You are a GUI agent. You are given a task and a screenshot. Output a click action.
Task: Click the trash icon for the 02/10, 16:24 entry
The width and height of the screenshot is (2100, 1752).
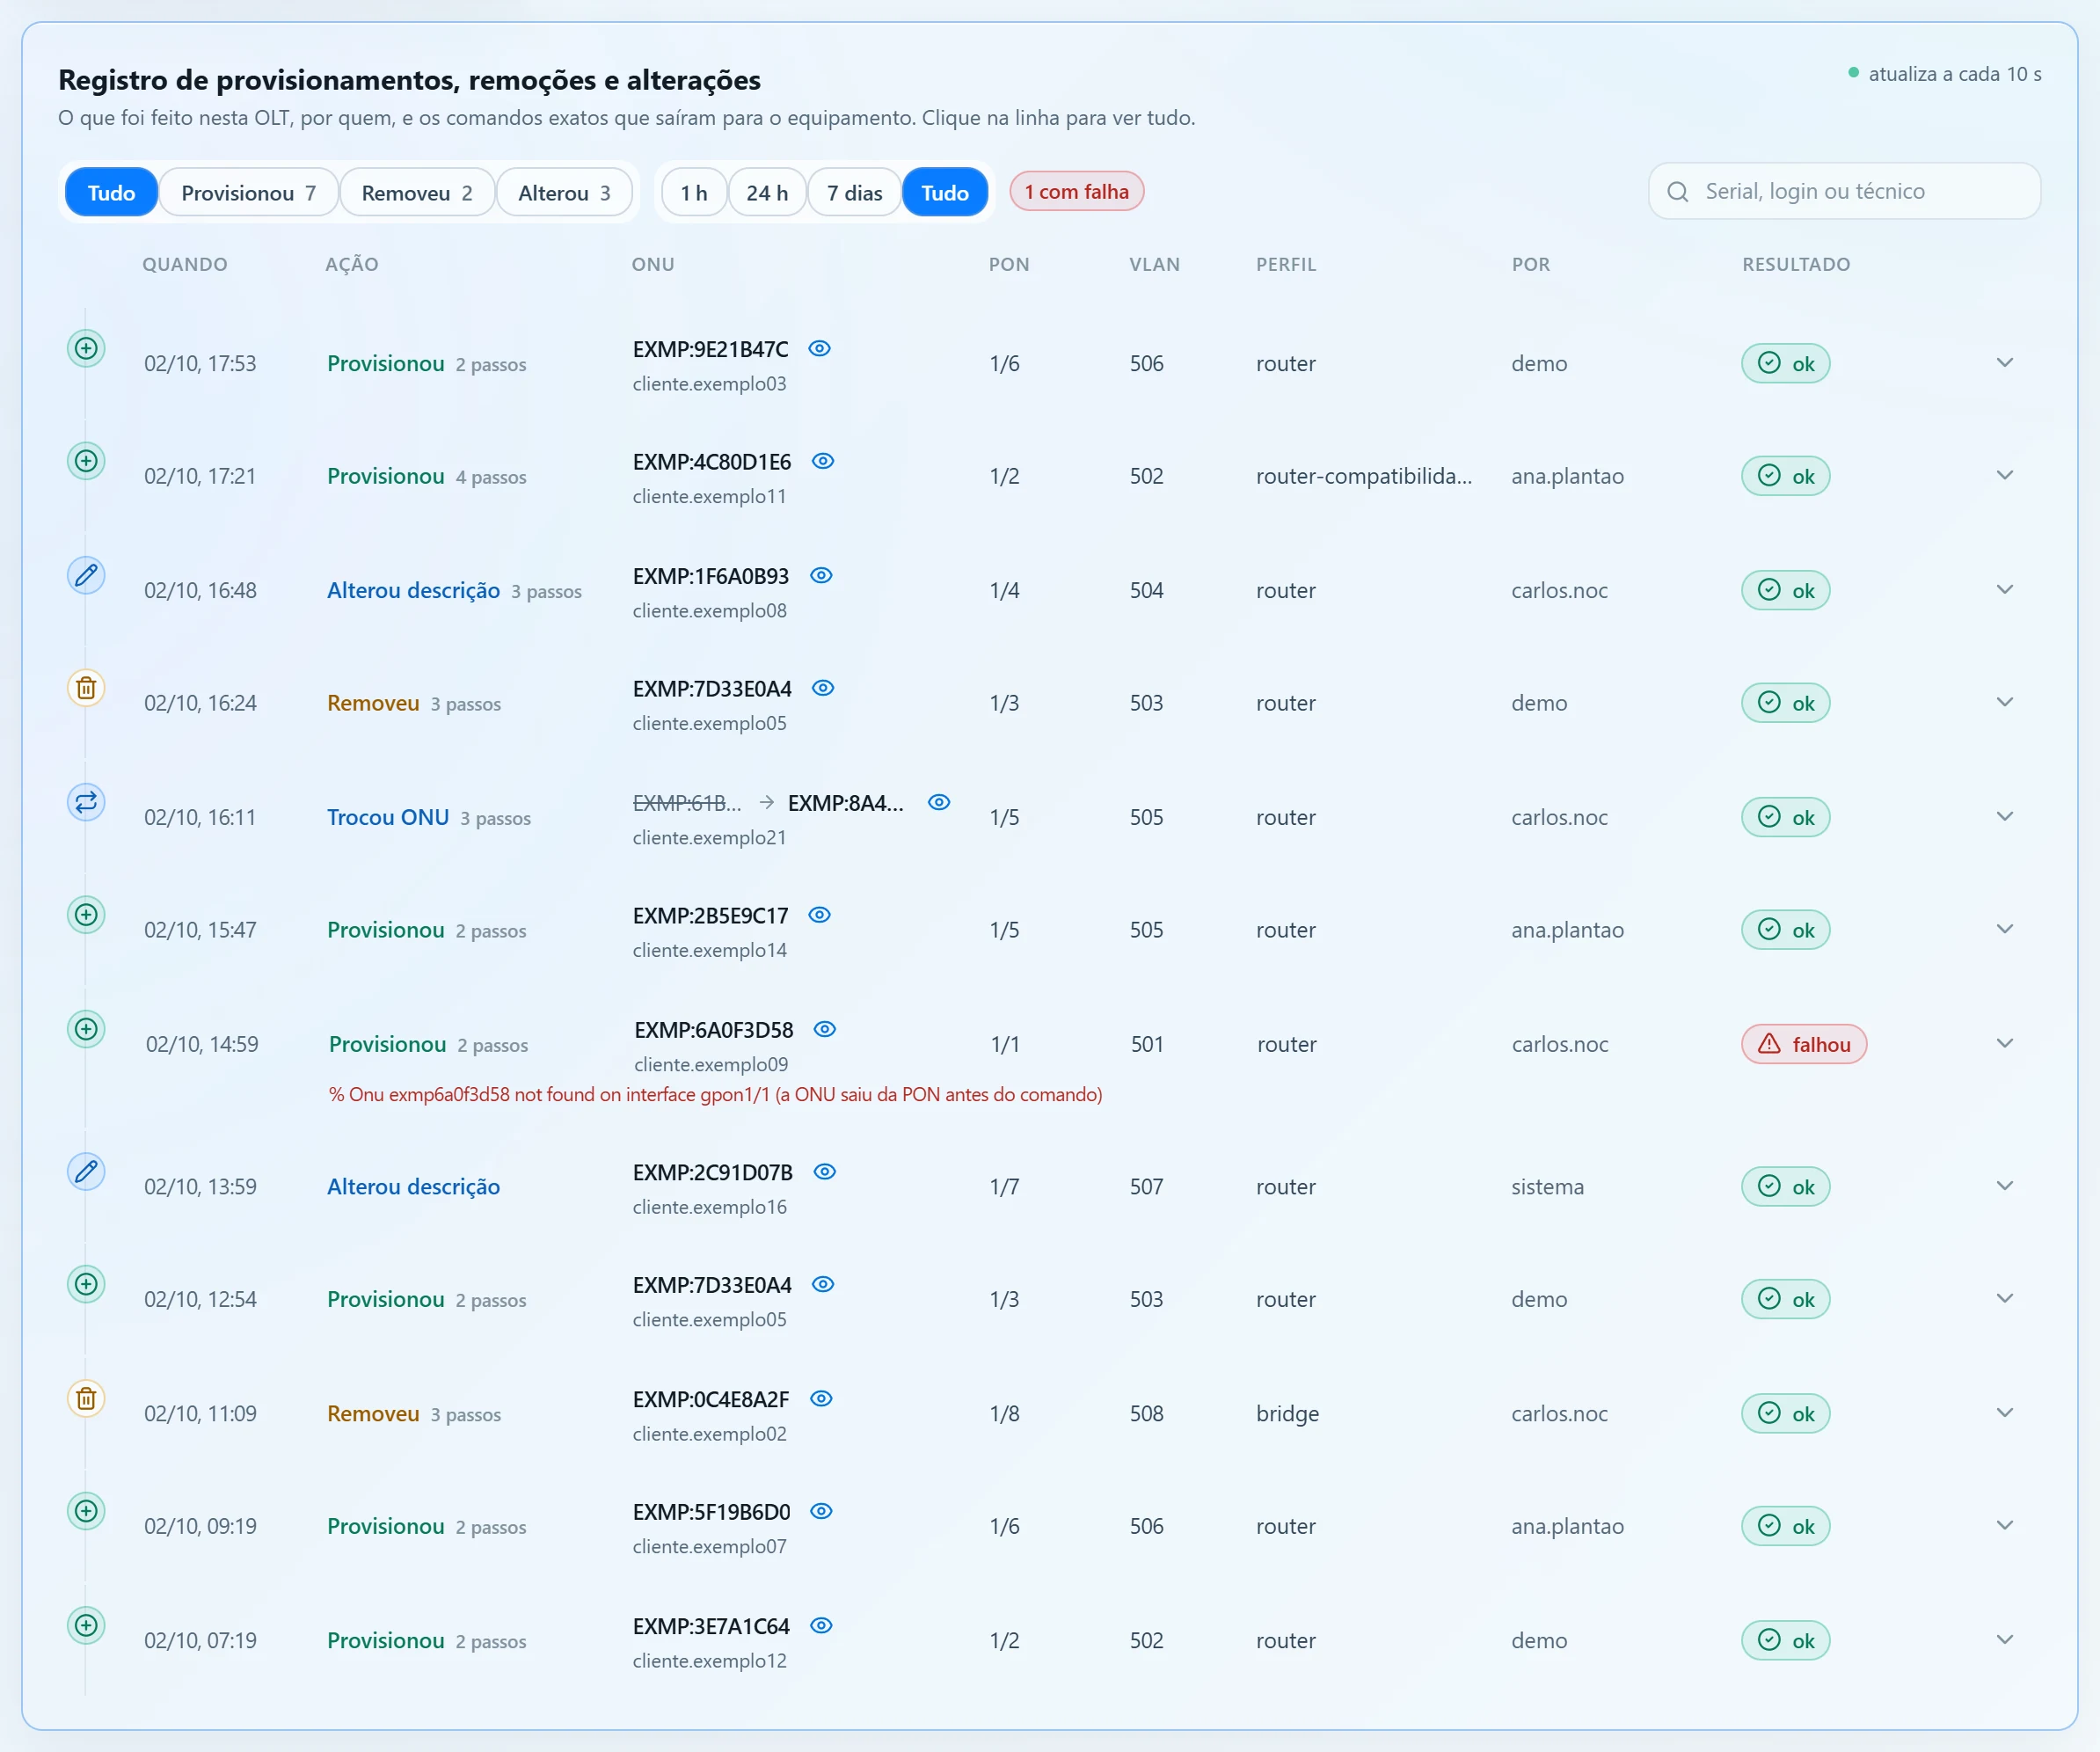click(x=86, y=688)
